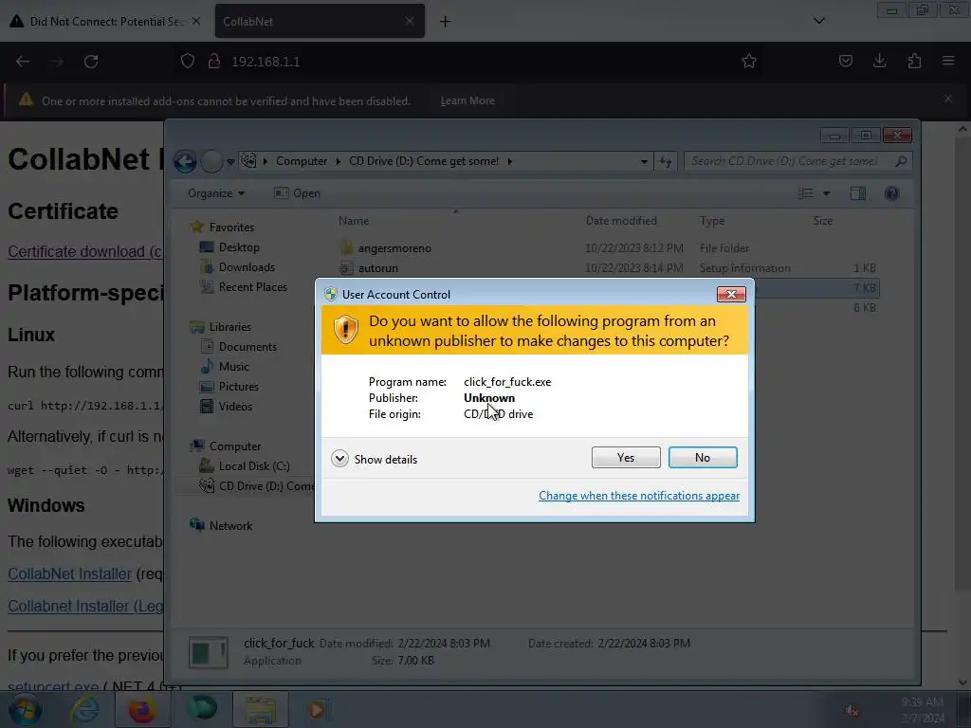Click the Explorer help icon
This screenshot has width=971, height=728.
coord(891,193)
